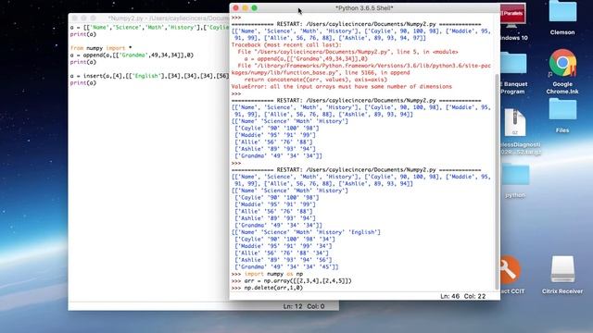593x333 pixels.
Task: Click the insert 'English' line in editor
Action: [x=149, y=76]
